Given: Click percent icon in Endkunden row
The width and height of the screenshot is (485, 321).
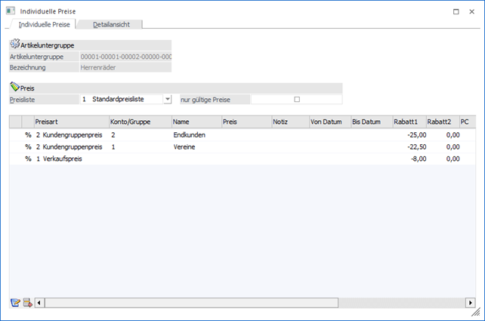Looking at the screenshot, I should tap(28, 134).
